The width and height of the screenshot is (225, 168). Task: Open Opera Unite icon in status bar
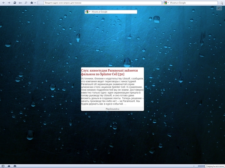click(x=15, y=166)
